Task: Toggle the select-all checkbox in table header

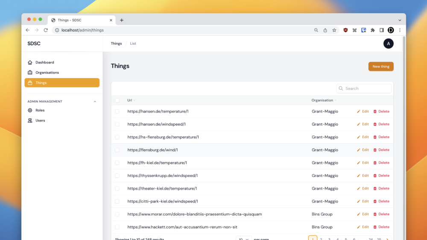Action: 117,100
